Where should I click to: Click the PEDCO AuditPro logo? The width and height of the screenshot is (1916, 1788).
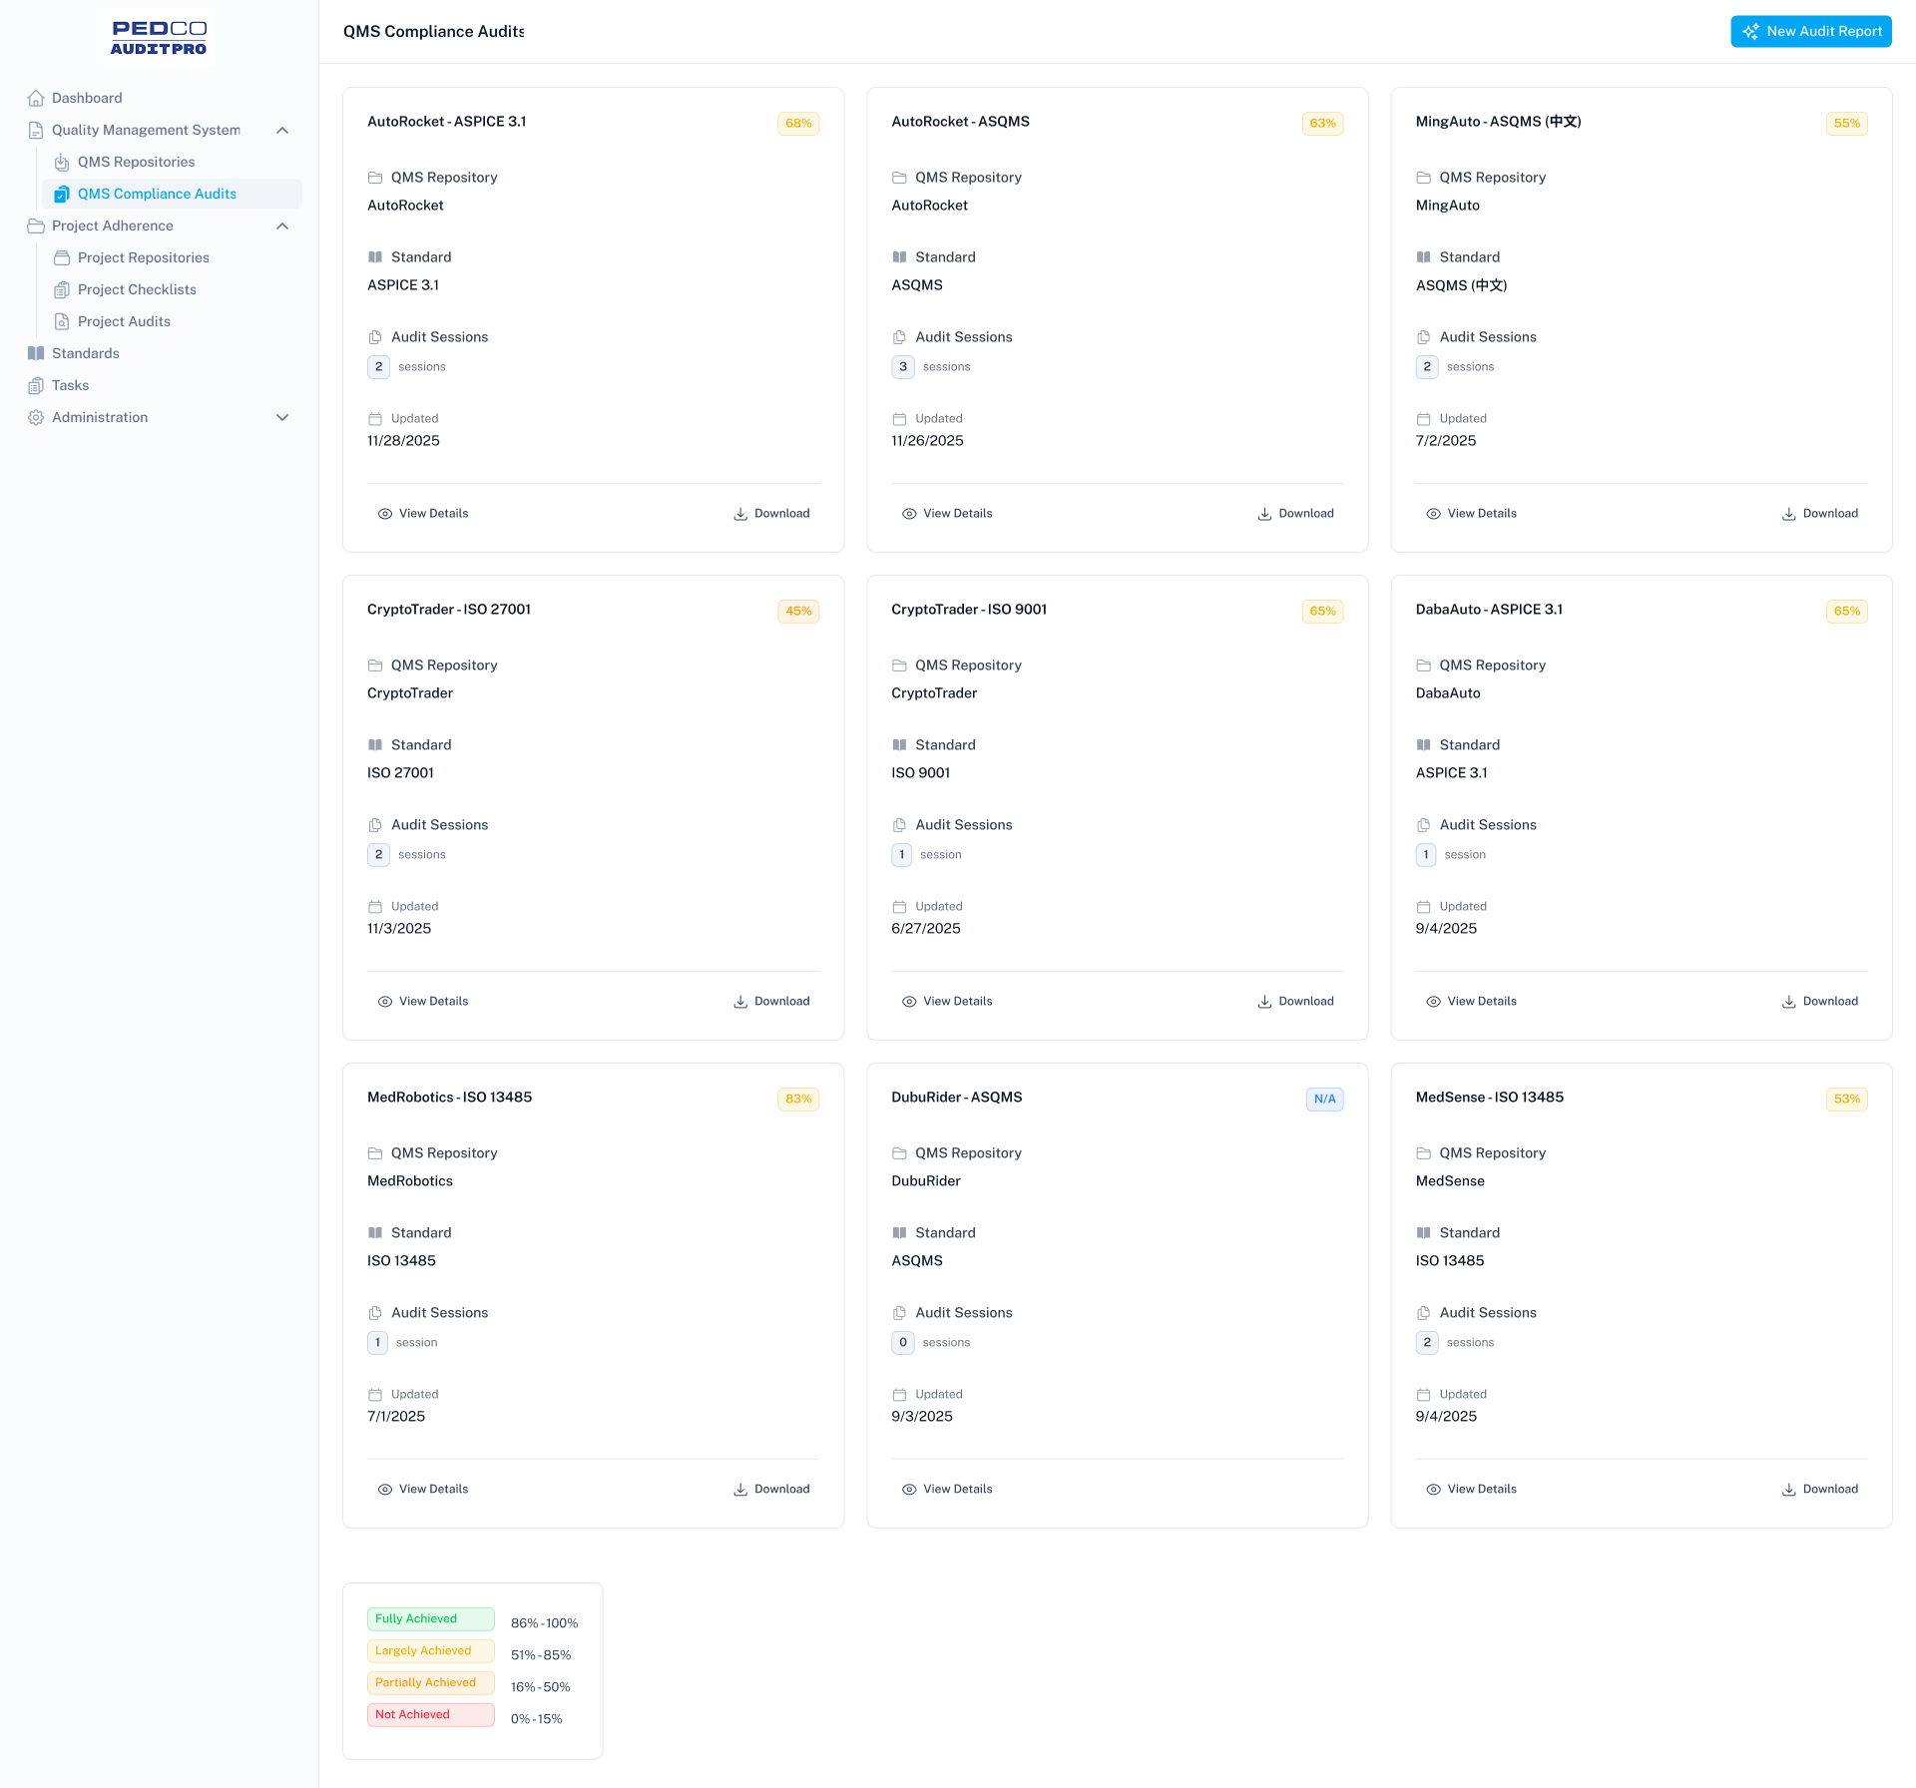point(159,38)
